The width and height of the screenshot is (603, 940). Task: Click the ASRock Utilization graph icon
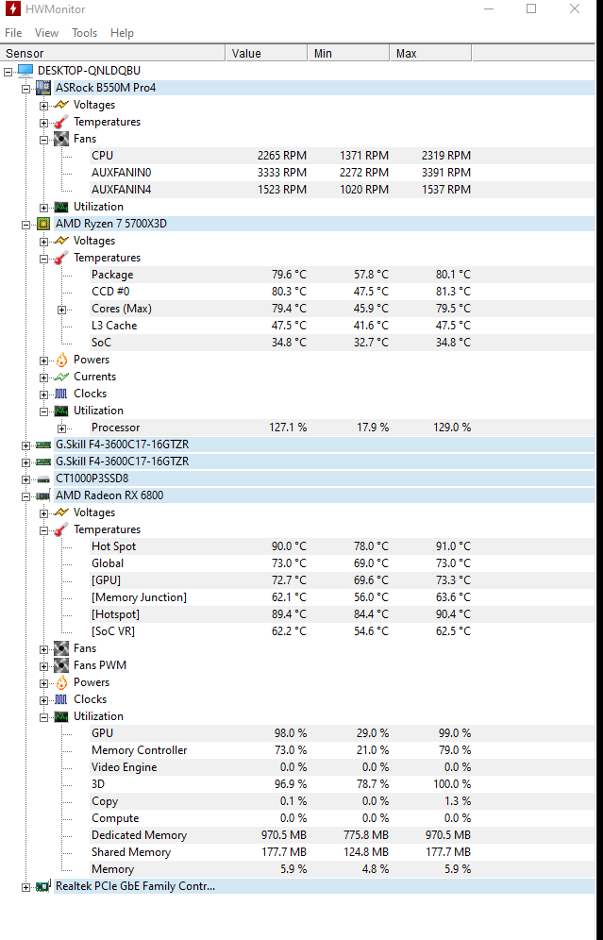[x=61, y=207]
